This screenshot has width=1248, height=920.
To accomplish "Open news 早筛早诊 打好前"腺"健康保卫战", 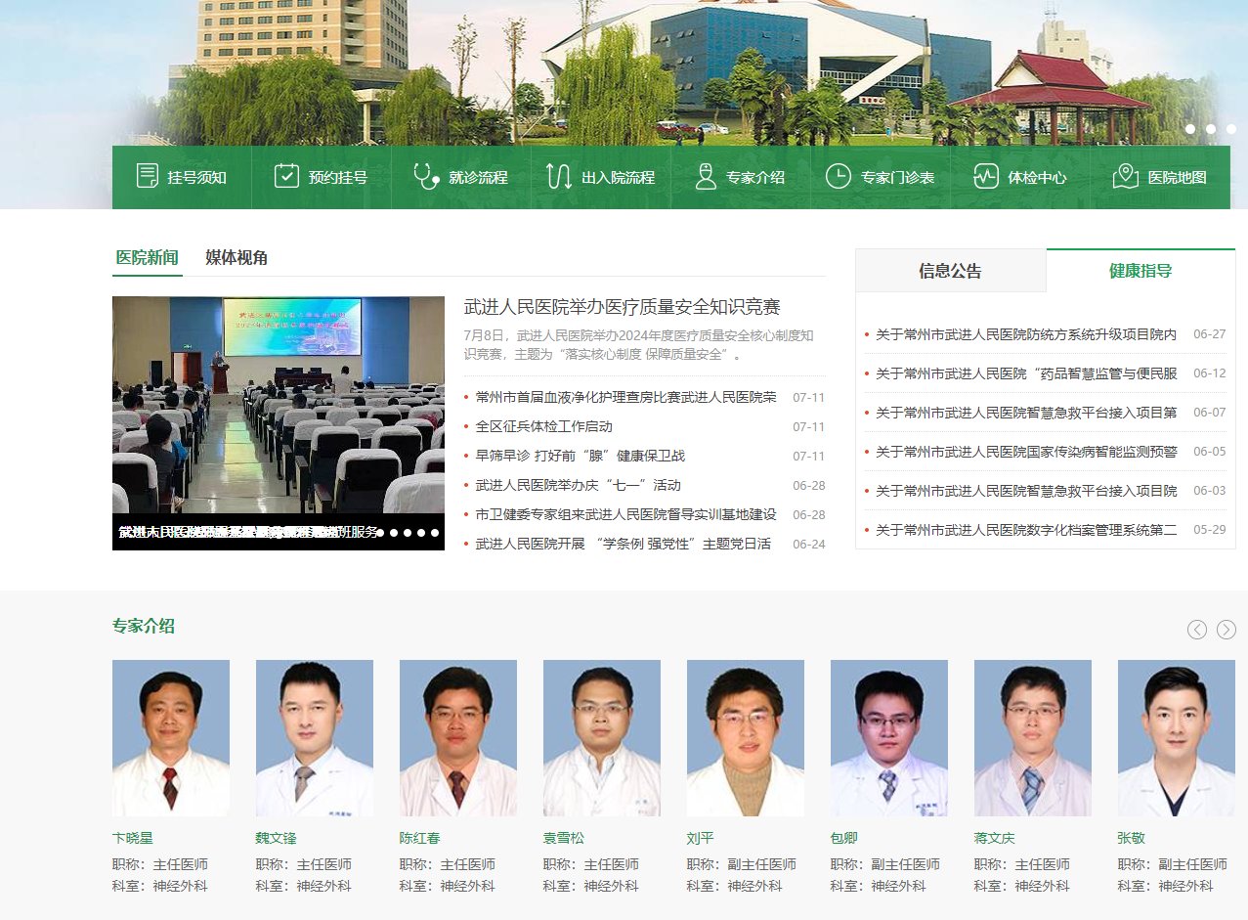I will [581, 456].
